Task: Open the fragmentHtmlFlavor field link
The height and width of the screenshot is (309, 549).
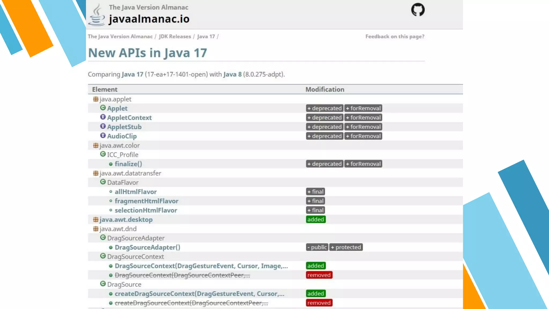Action: coord(146,201)
